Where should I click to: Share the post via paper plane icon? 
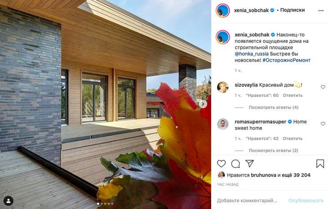point(249,164)
